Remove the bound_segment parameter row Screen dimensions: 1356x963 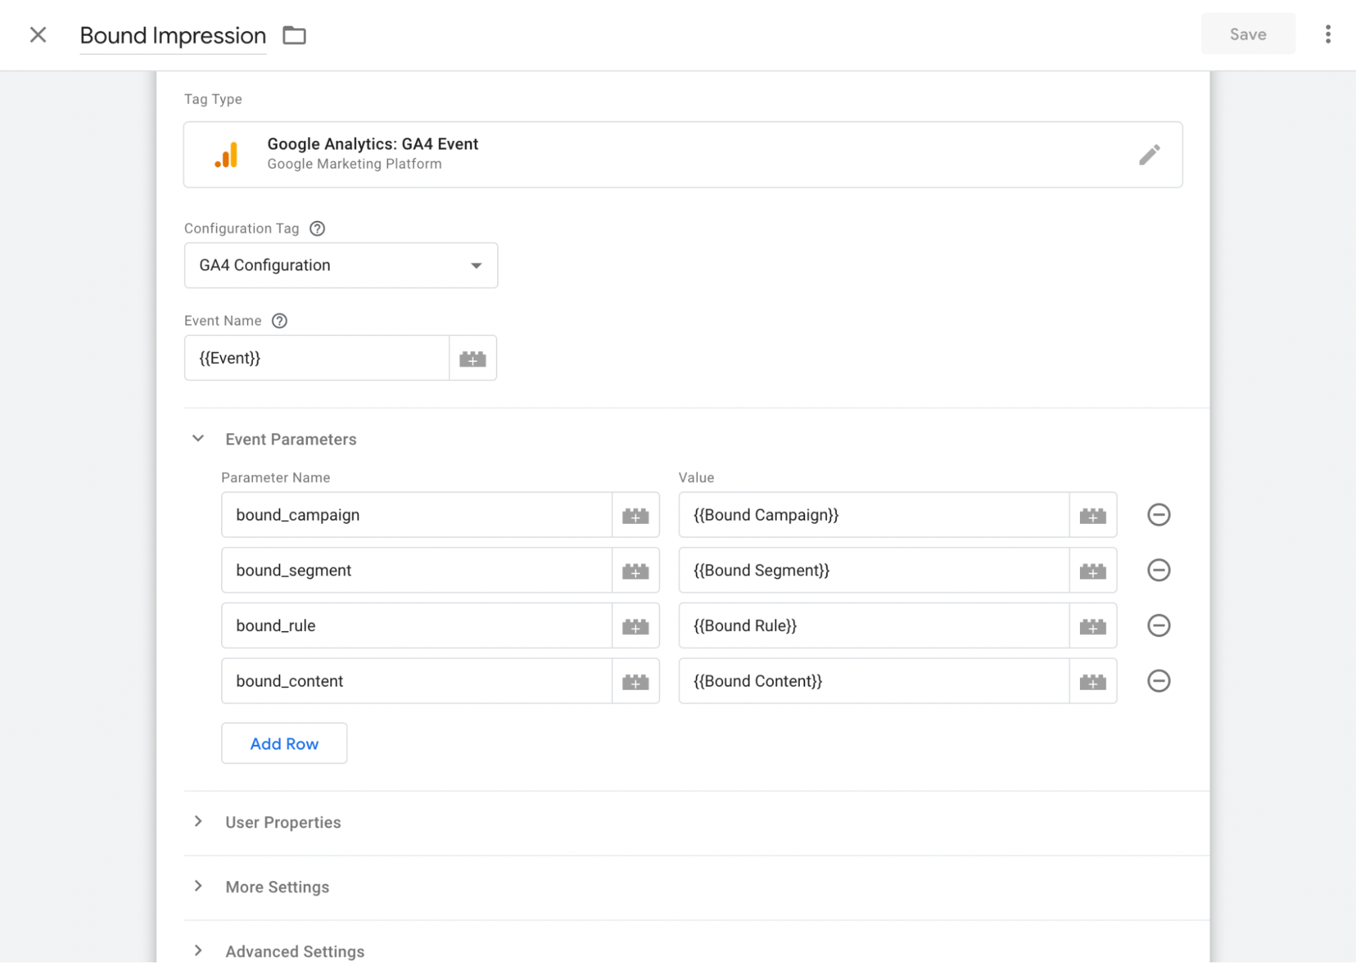[x=1159, y=571]
